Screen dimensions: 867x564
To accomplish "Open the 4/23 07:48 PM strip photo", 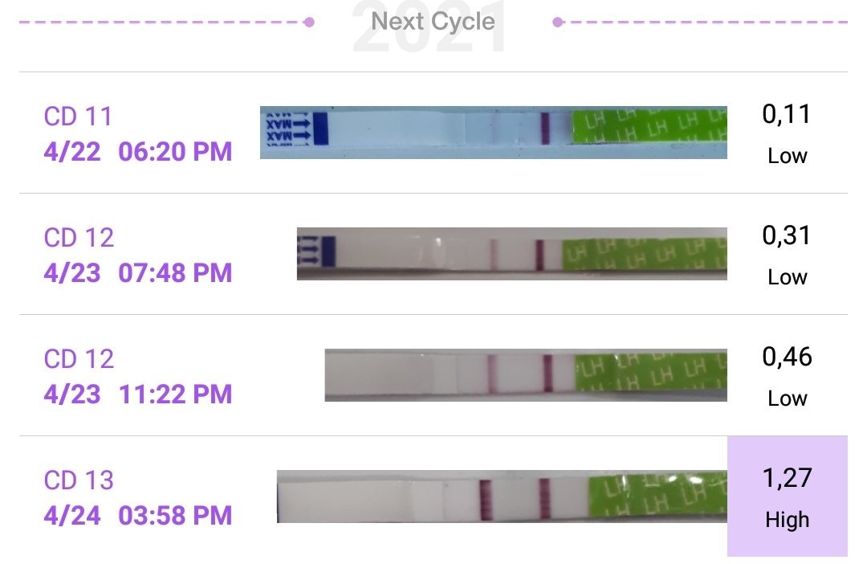I will tap(511, 253).
